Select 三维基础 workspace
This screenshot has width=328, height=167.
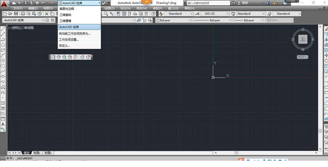[79, 15]
